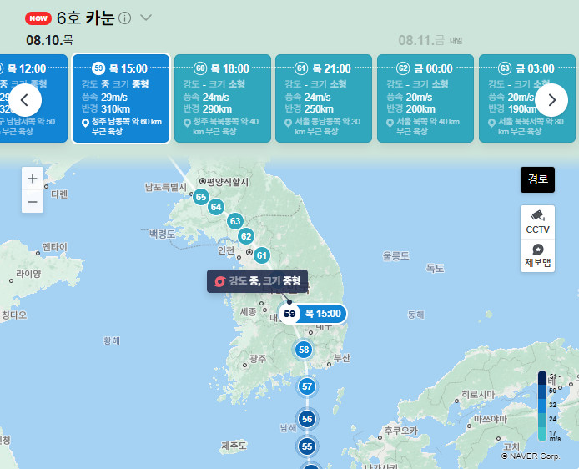Select the 목 12:00 forecast card
Screen dimensions: 579x469
(33, 98)
